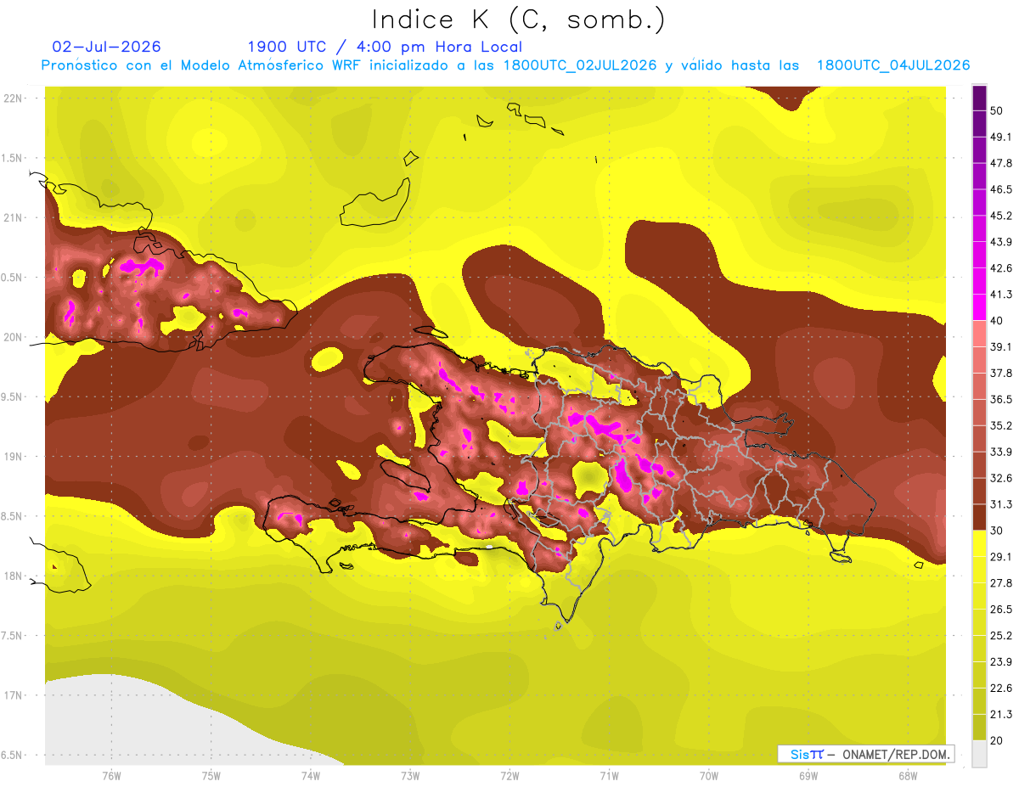Click the '21N' latitude label
This screenshot has height=787, width=1019.
click(x=14, y=217)
